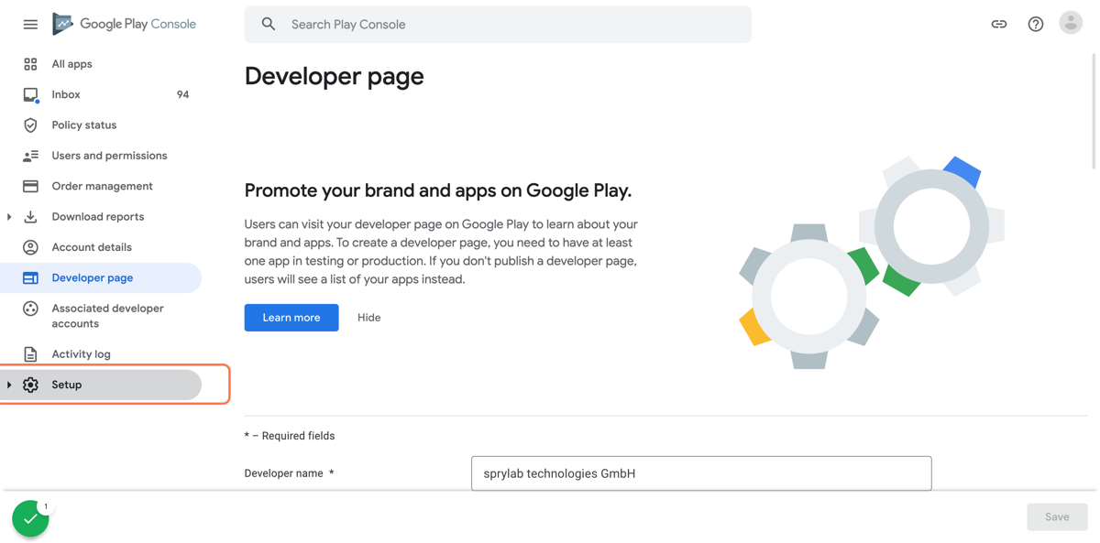Viewport: 1100px width, 543px height.
Task: Click the Download reports arrow icon
Action: coord(30,217)
